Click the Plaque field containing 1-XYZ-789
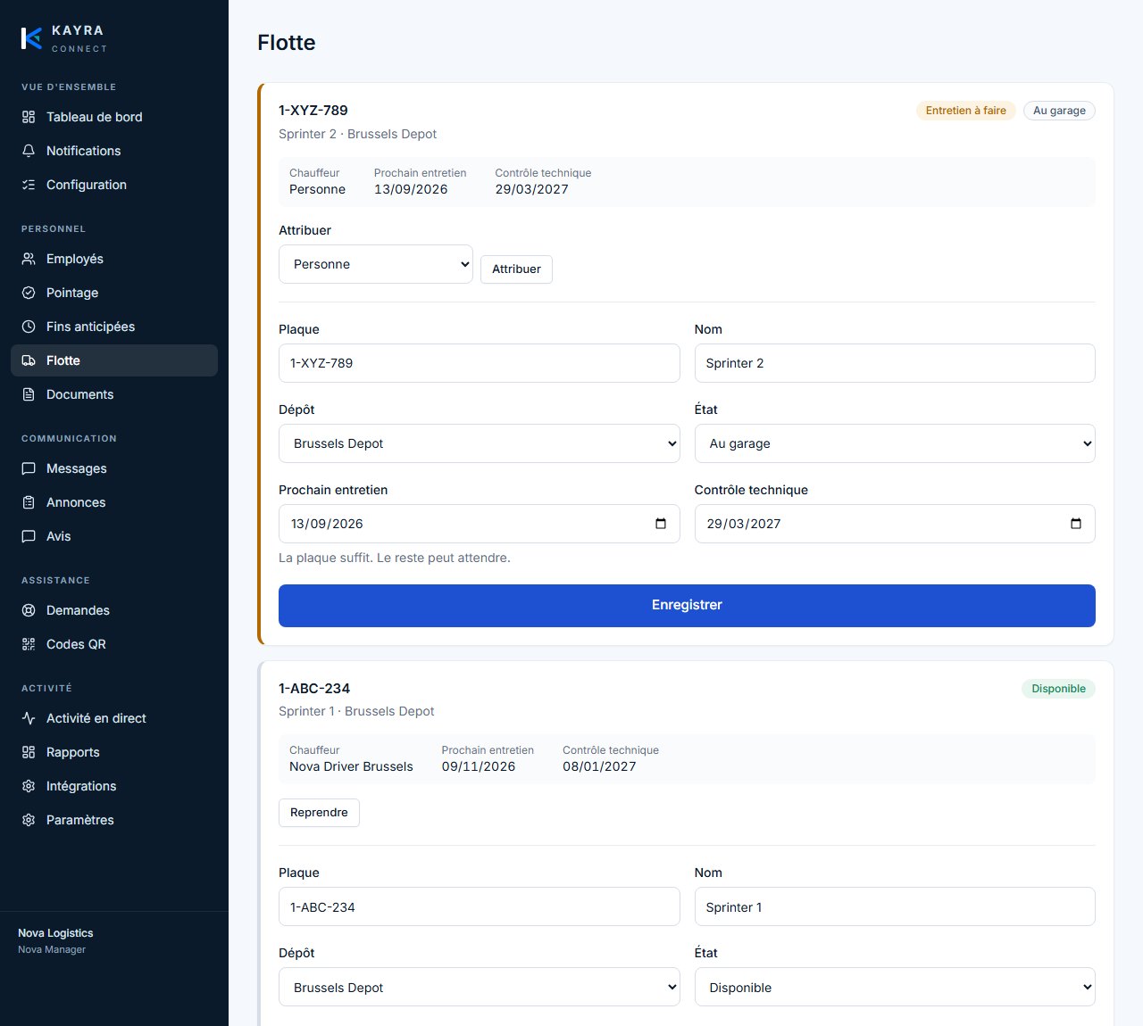The image size is (1143, 1026). coord(480,363)
